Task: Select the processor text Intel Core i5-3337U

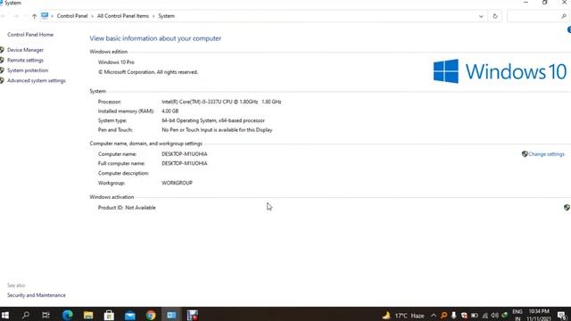Action: 221,102
